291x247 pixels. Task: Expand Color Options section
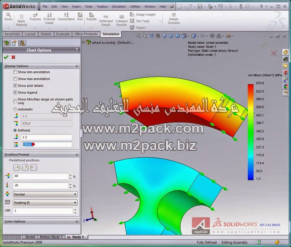click(x=77, y=222)
